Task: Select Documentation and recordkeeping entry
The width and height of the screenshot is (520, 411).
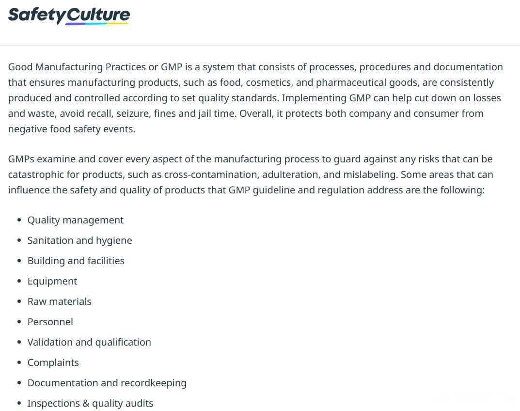Action: pos(107,383)
